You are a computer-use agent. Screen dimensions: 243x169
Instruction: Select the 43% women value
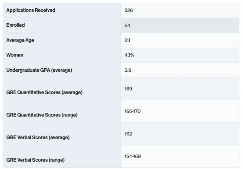click(x=129, y=55)
